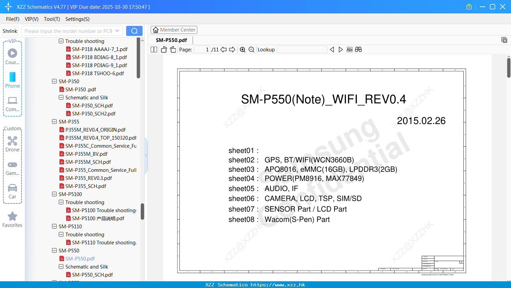The image size is (511, 288).
Task: Select the Computer category icon
Action: [12, 104]
